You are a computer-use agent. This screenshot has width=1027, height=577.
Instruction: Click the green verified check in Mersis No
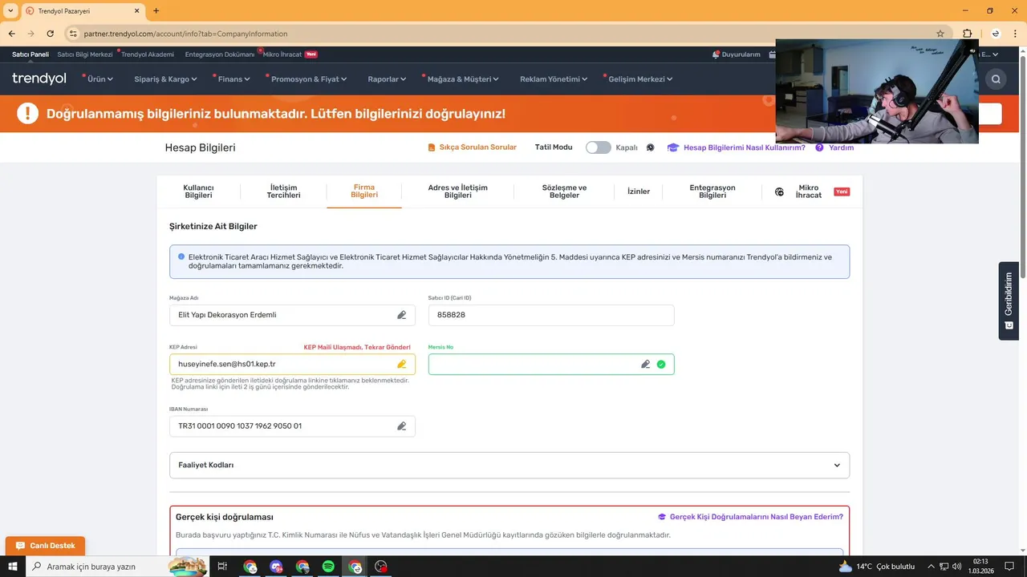tap(661, 364)
